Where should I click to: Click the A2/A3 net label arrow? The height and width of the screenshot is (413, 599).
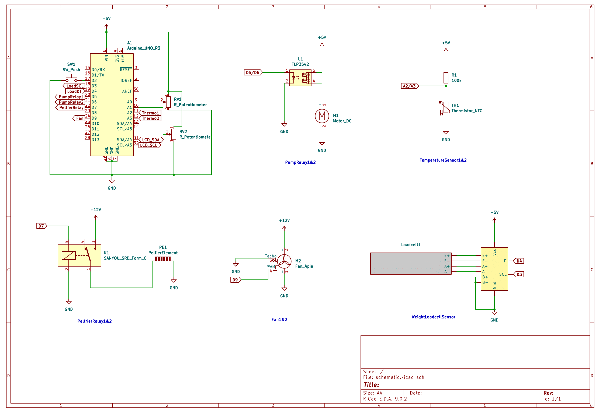tap(409, 86)
